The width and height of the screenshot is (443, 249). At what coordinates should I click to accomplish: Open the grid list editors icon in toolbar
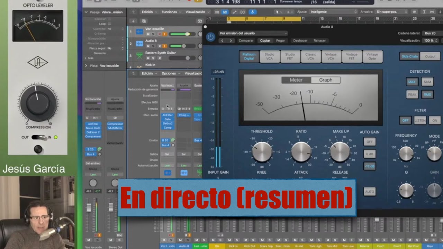(217, 12)
